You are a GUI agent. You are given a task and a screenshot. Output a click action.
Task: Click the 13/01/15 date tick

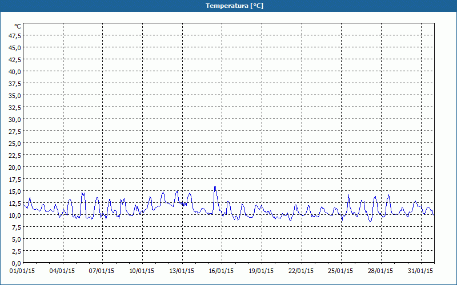pyautogui.click(x=182, y=271)
